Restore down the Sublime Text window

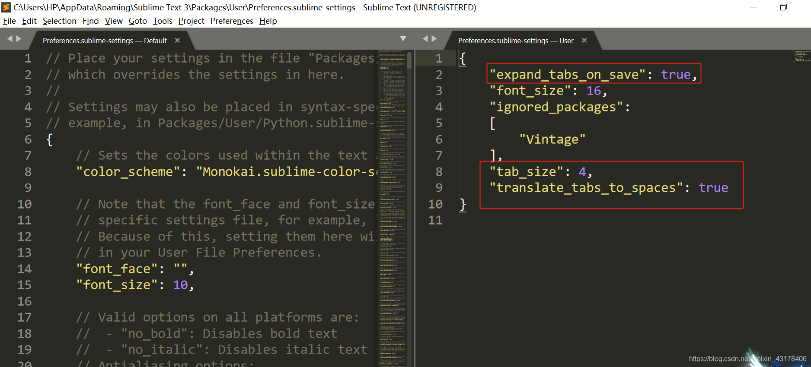pos(783,7)
